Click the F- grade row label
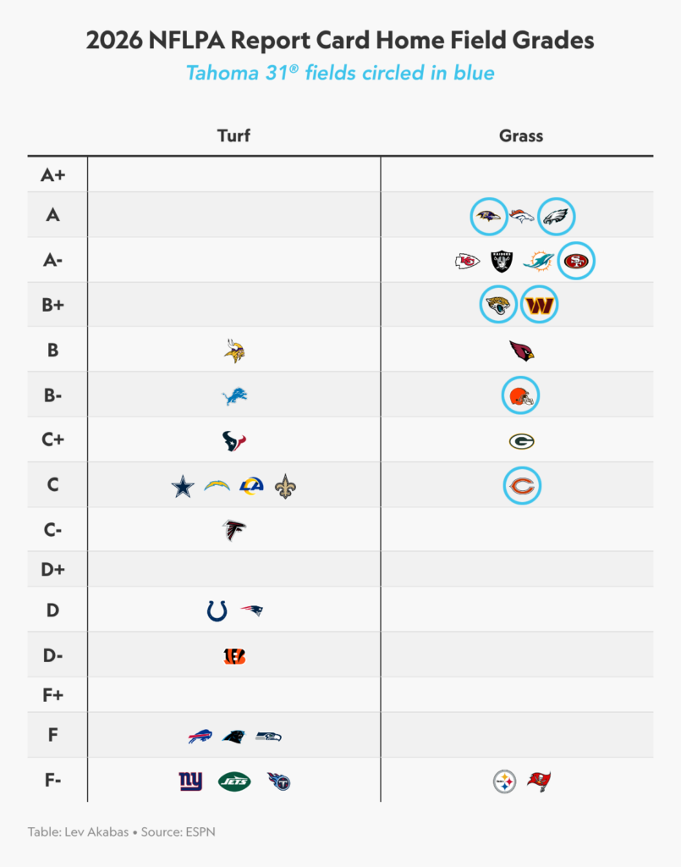Viewport: 681px width, 867px height. click(x=52, y=780)
